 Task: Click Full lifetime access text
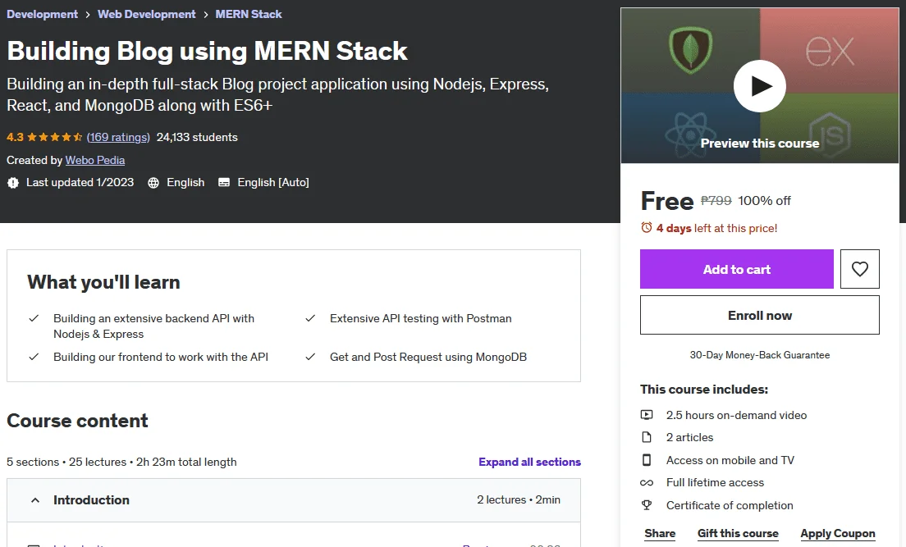715,482
